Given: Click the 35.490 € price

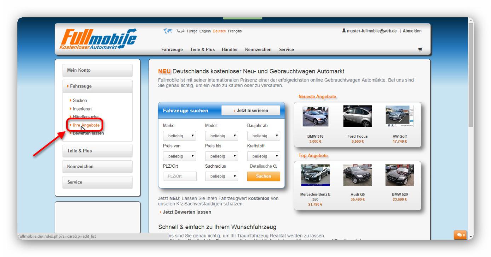Looking at the screenshot, I should pyautogui.click(x=357, y=199).
